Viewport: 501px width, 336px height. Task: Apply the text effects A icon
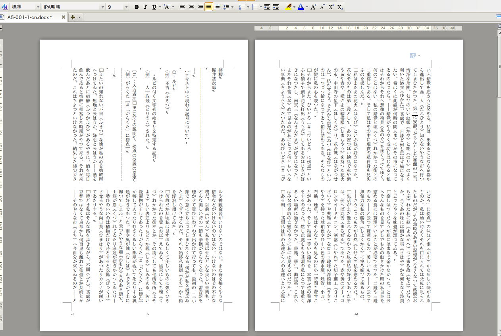(167, 7)
